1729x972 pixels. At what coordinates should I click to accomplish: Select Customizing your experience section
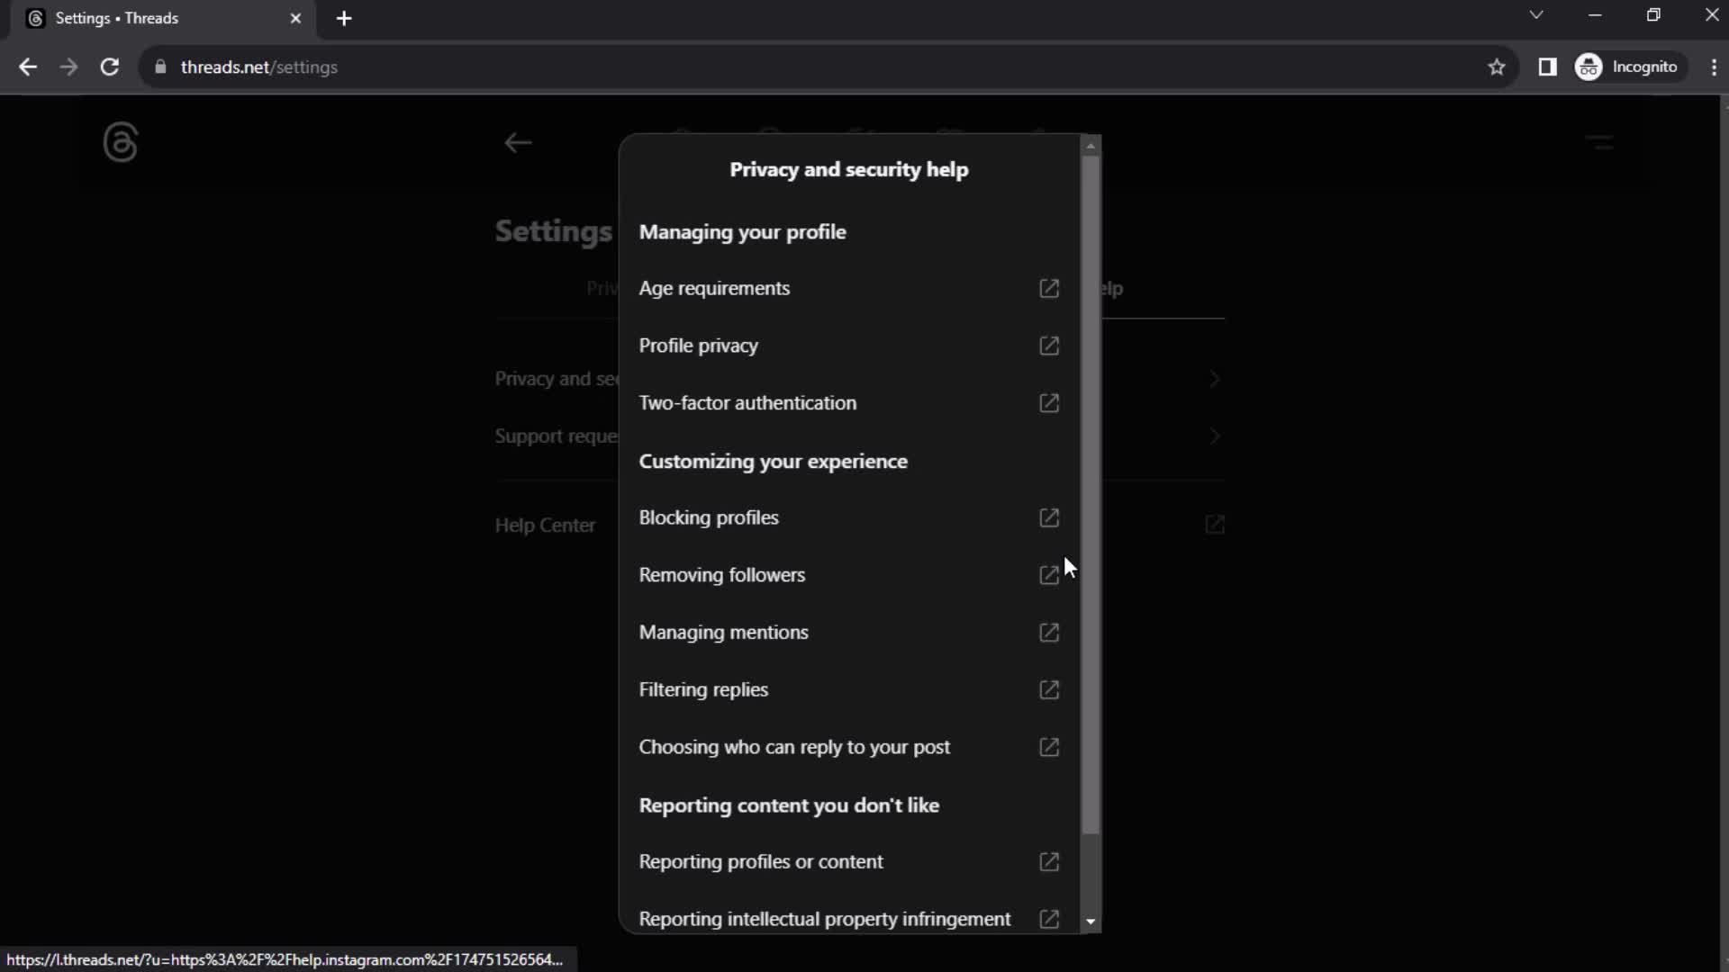click(774, 461)
